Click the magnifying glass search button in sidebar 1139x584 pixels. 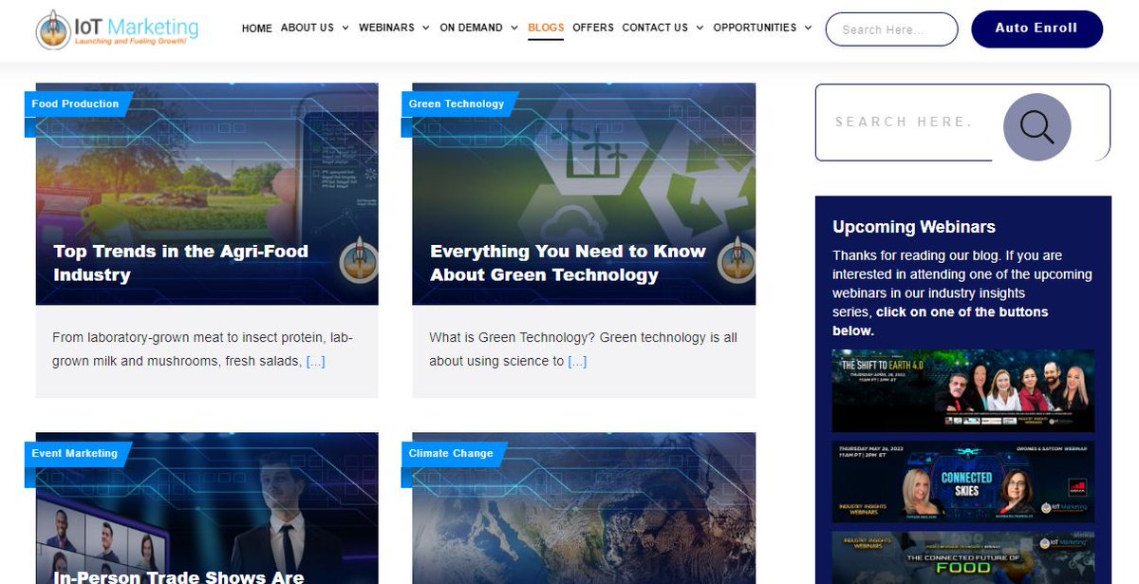click(1037, 126)
